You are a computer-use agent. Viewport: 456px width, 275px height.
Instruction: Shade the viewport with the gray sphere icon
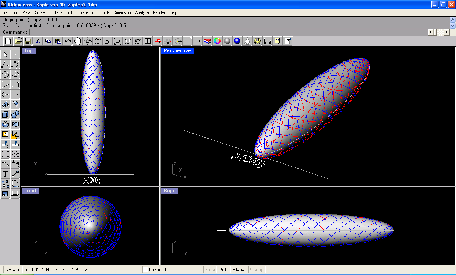(227, 41)
